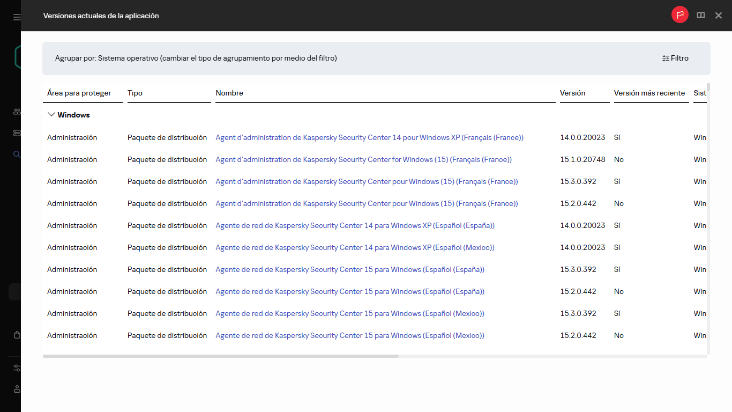The height and width of the screenshot is (412, 732).
Task: Open the user account icon at sidebar bottom
Action: pos(17,389)
